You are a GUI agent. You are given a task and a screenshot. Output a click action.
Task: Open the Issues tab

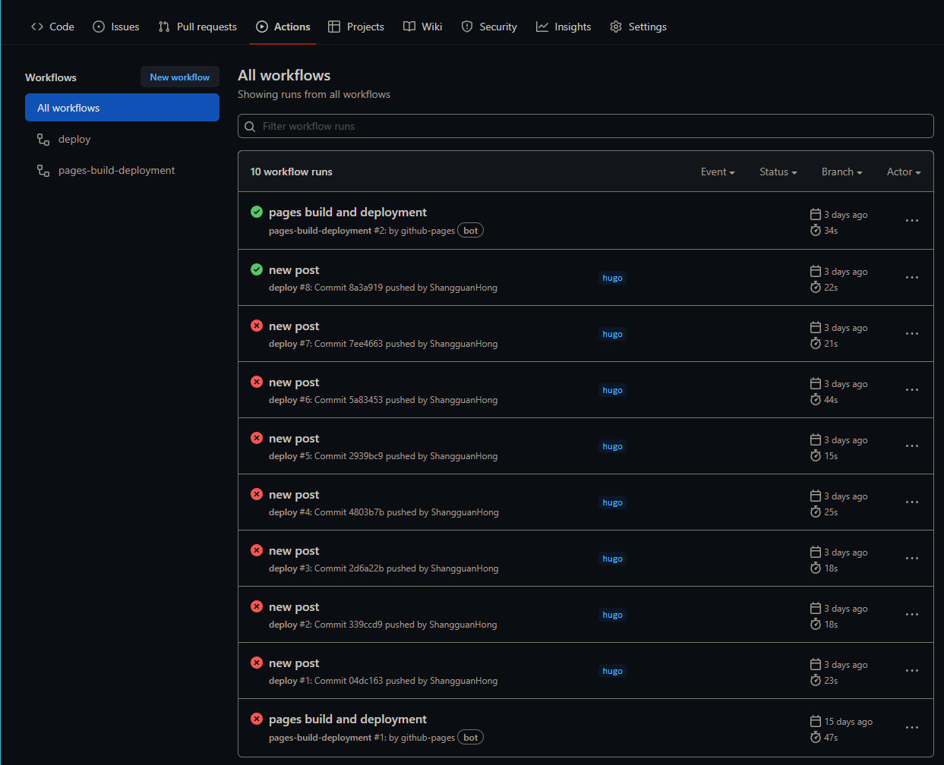(116, 27)
